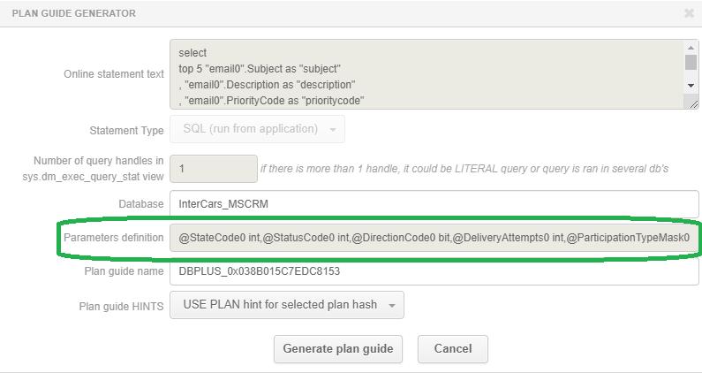This screenshot has height=373, width=702.
Task: Click the statement text scrollbar thumb
Action: tap(691, 63)
